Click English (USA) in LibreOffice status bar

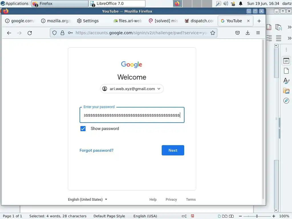[x=145, y=216]
